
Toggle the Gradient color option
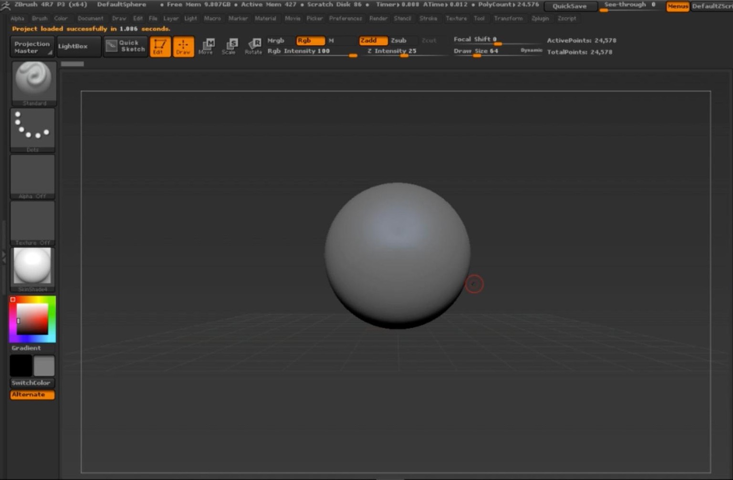tap(26, 348)
